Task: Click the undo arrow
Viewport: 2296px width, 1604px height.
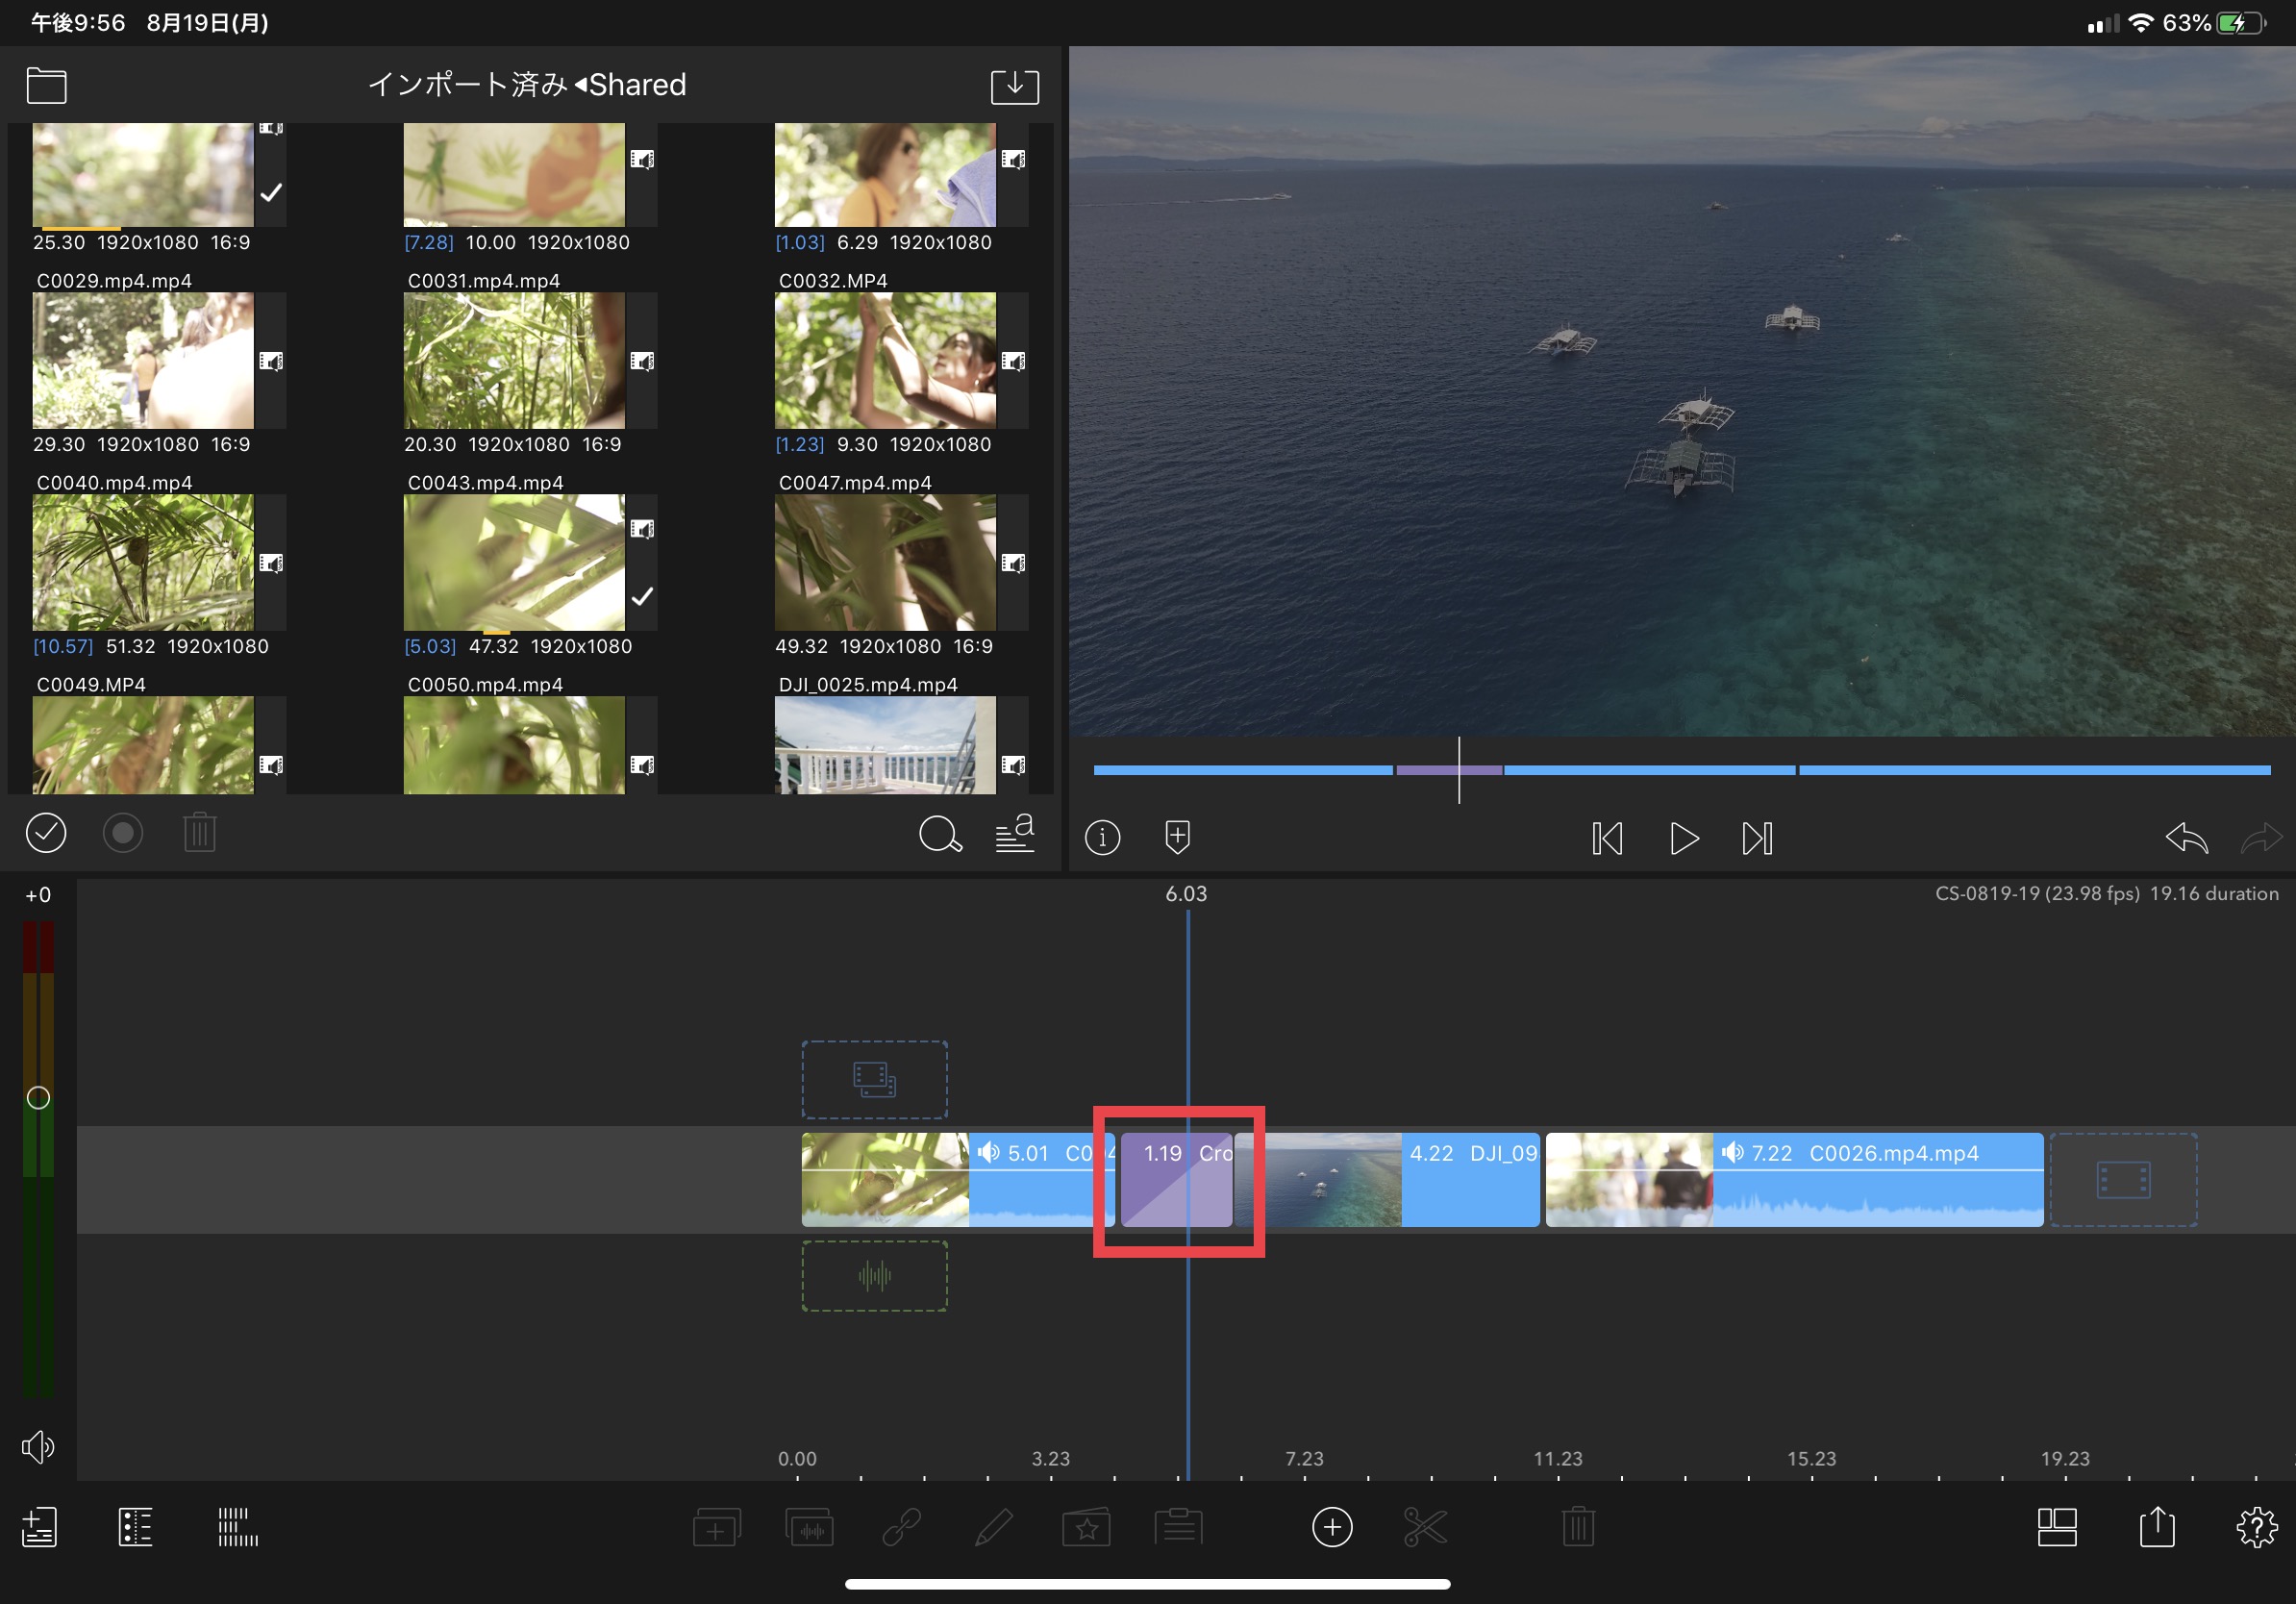Action: [2186, 837]
